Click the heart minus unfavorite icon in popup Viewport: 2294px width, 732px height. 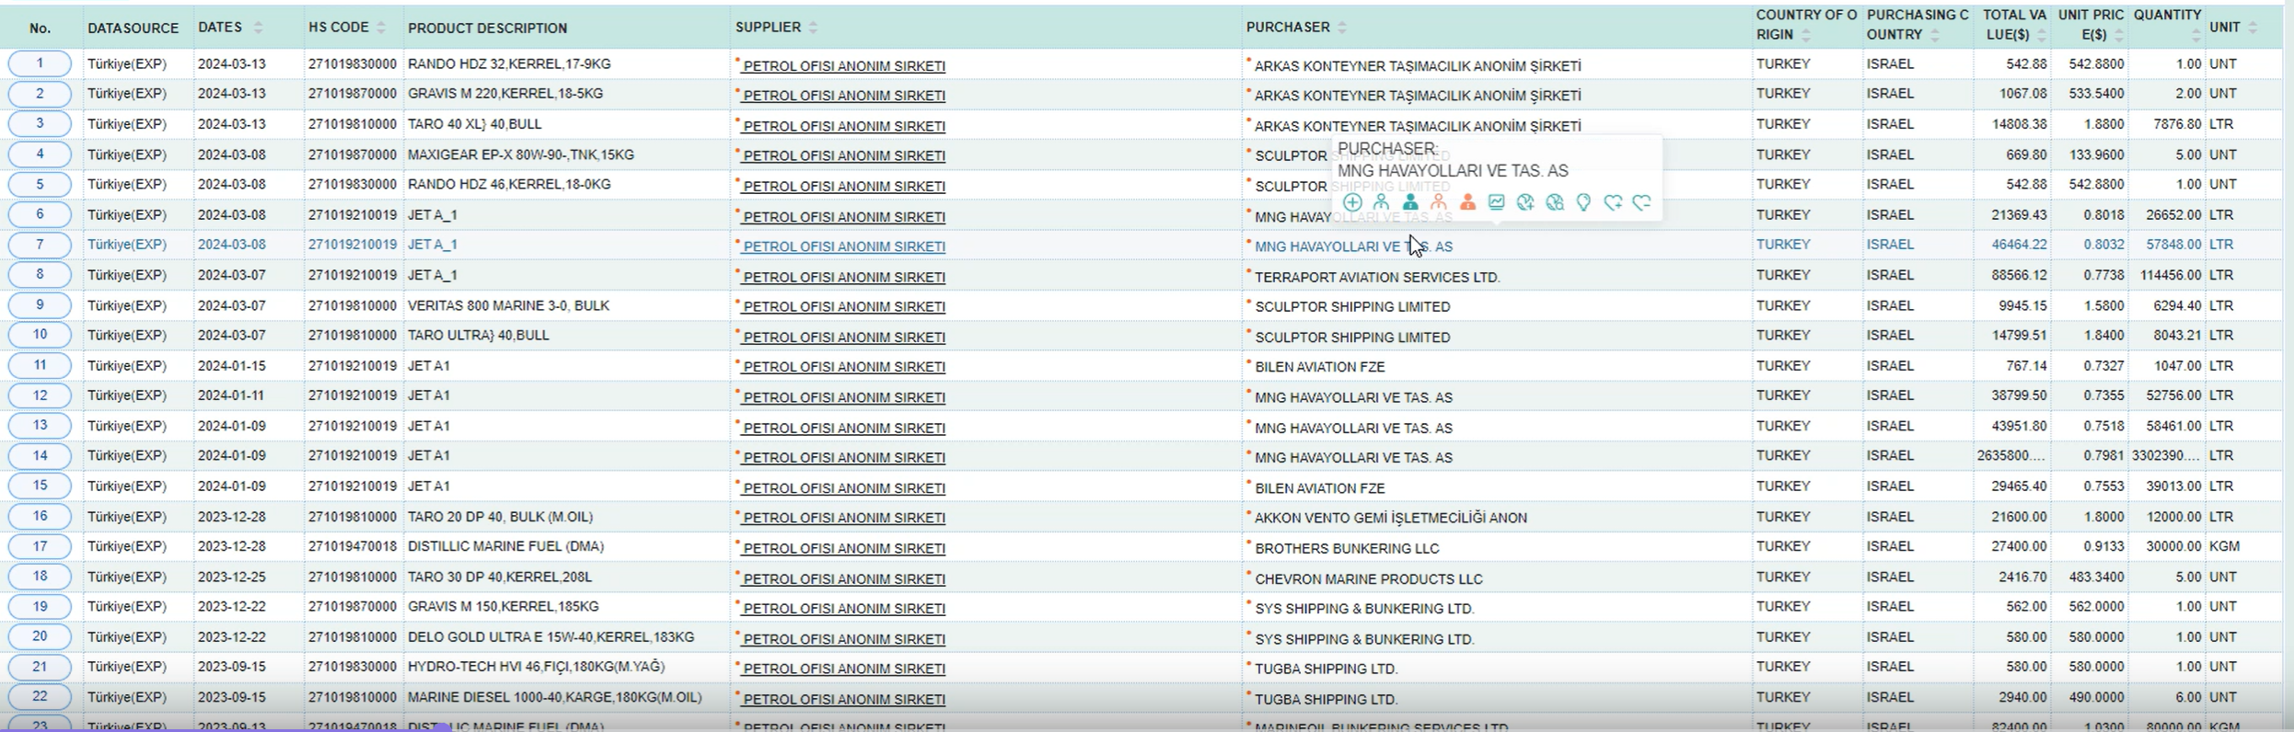point(1641,202)
